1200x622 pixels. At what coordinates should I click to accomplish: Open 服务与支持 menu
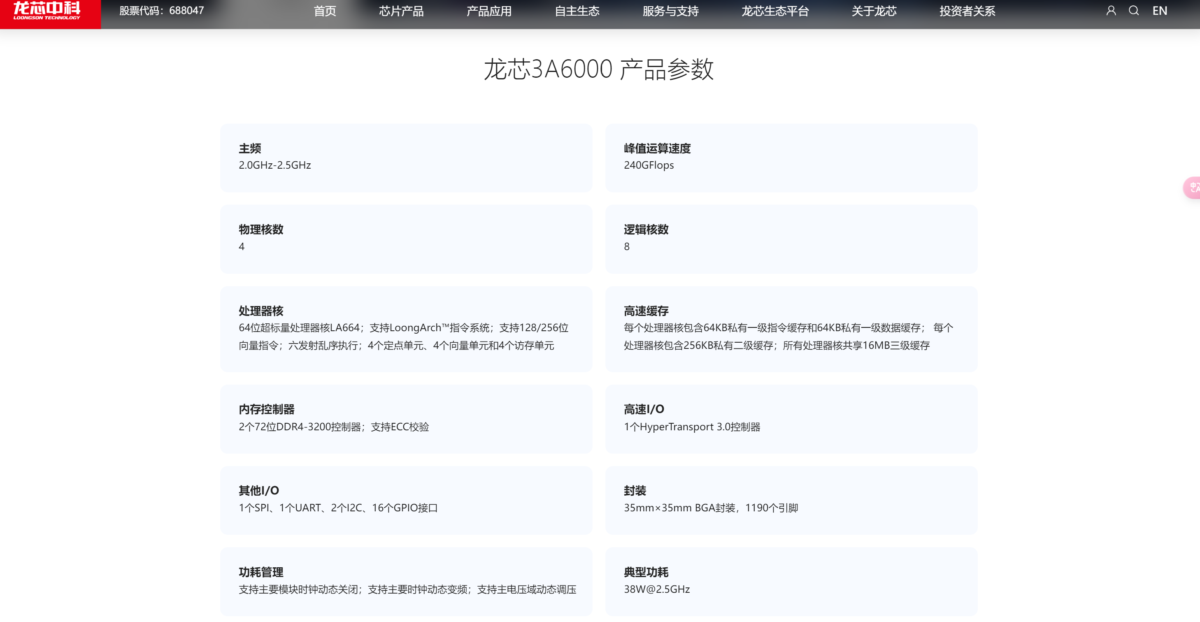click(x=670, y=11)
